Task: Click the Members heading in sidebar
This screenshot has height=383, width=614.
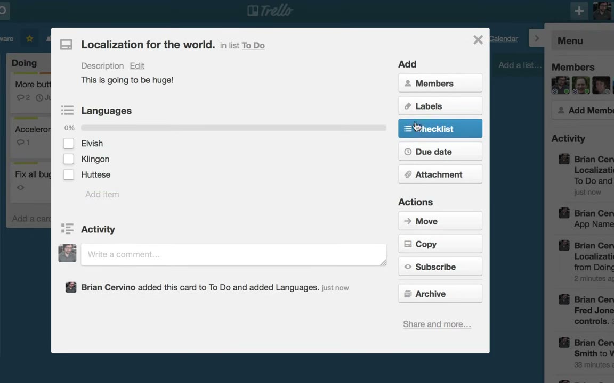Action: point(573,67)
